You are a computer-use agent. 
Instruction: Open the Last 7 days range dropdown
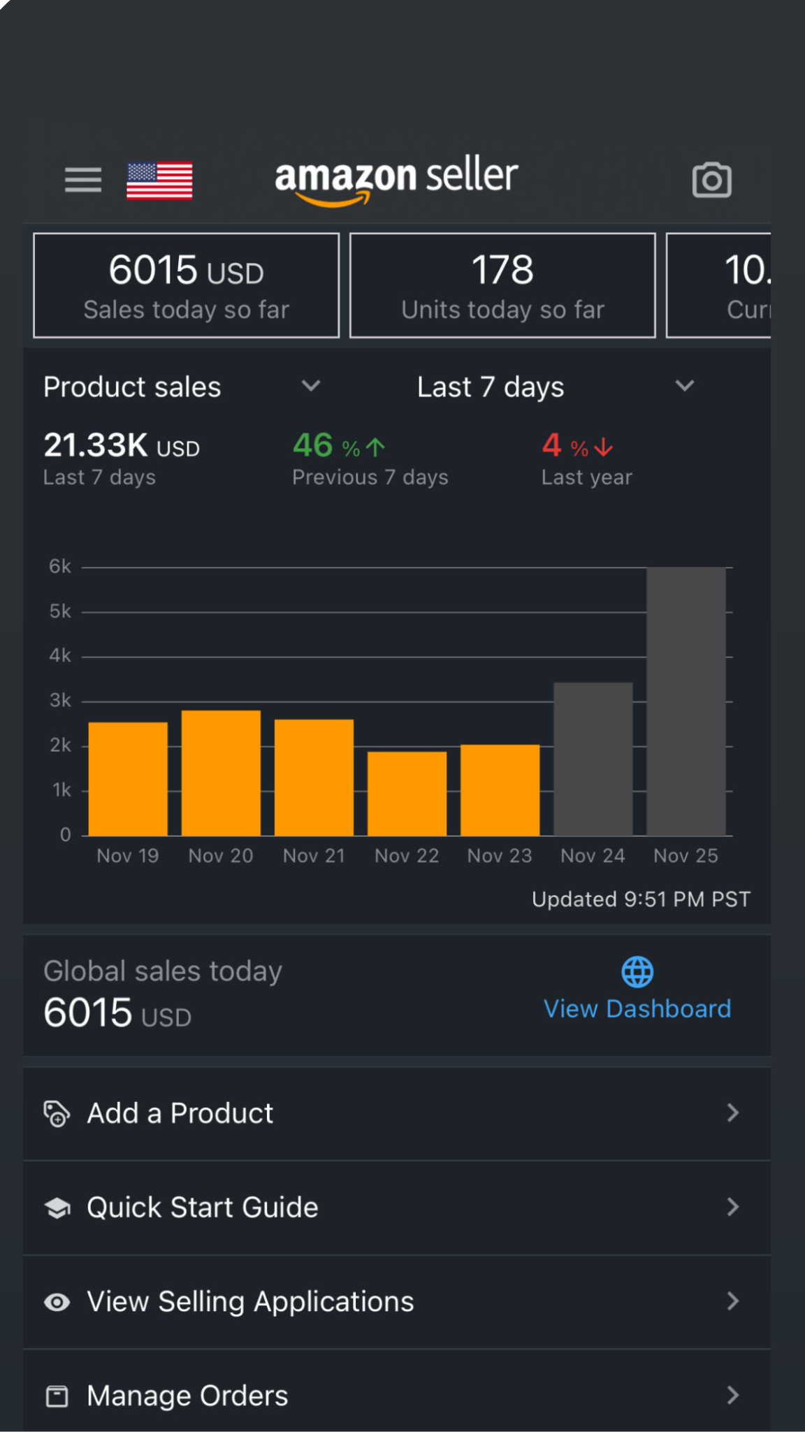(684, 386)
